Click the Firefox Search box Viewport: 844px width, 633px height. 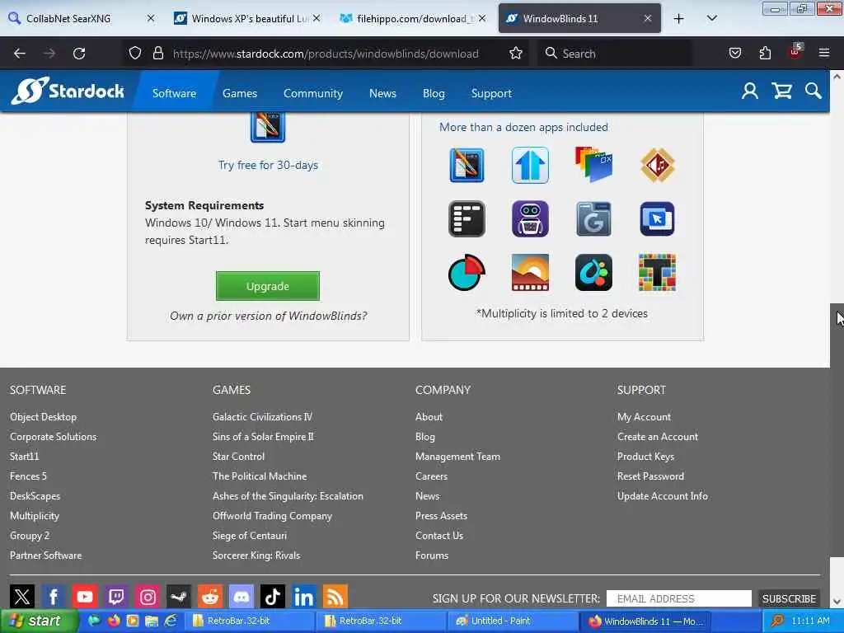[x=615, y=54]
